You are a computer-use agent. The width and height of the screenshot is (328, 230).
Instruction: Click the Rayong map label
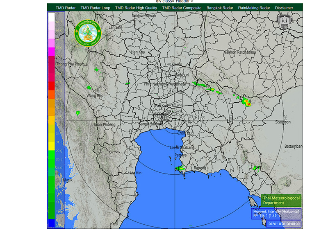(200, 168)
